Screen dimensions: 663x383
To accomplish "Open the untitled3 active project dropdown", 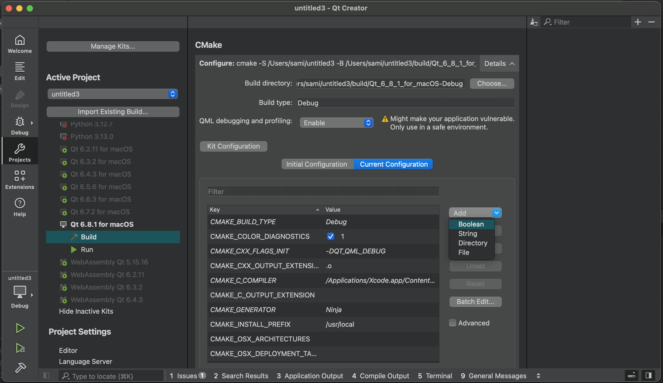I will pyautogui.click(x=113, y=94).
